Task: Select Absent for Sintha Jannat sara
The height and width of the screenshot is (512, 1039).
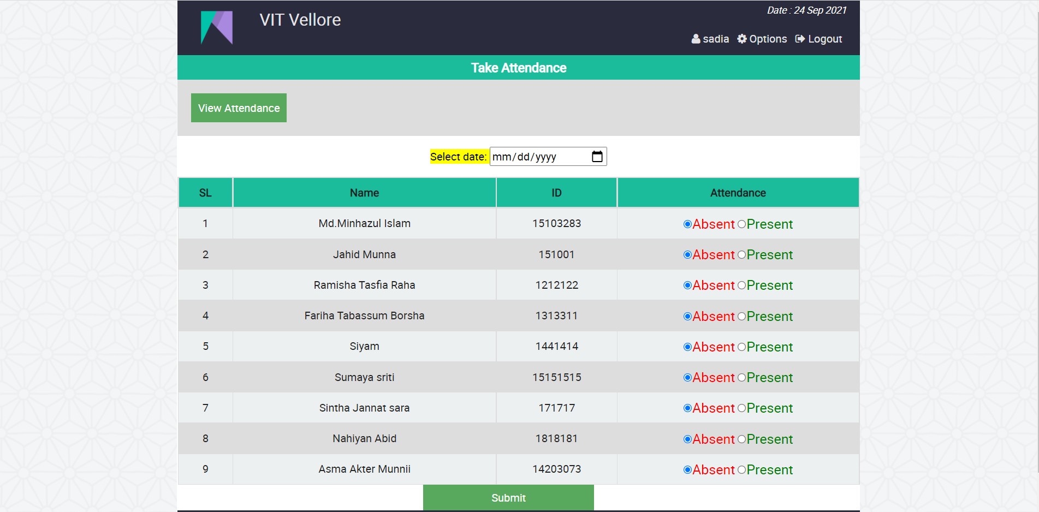Action: click(687, 408)
